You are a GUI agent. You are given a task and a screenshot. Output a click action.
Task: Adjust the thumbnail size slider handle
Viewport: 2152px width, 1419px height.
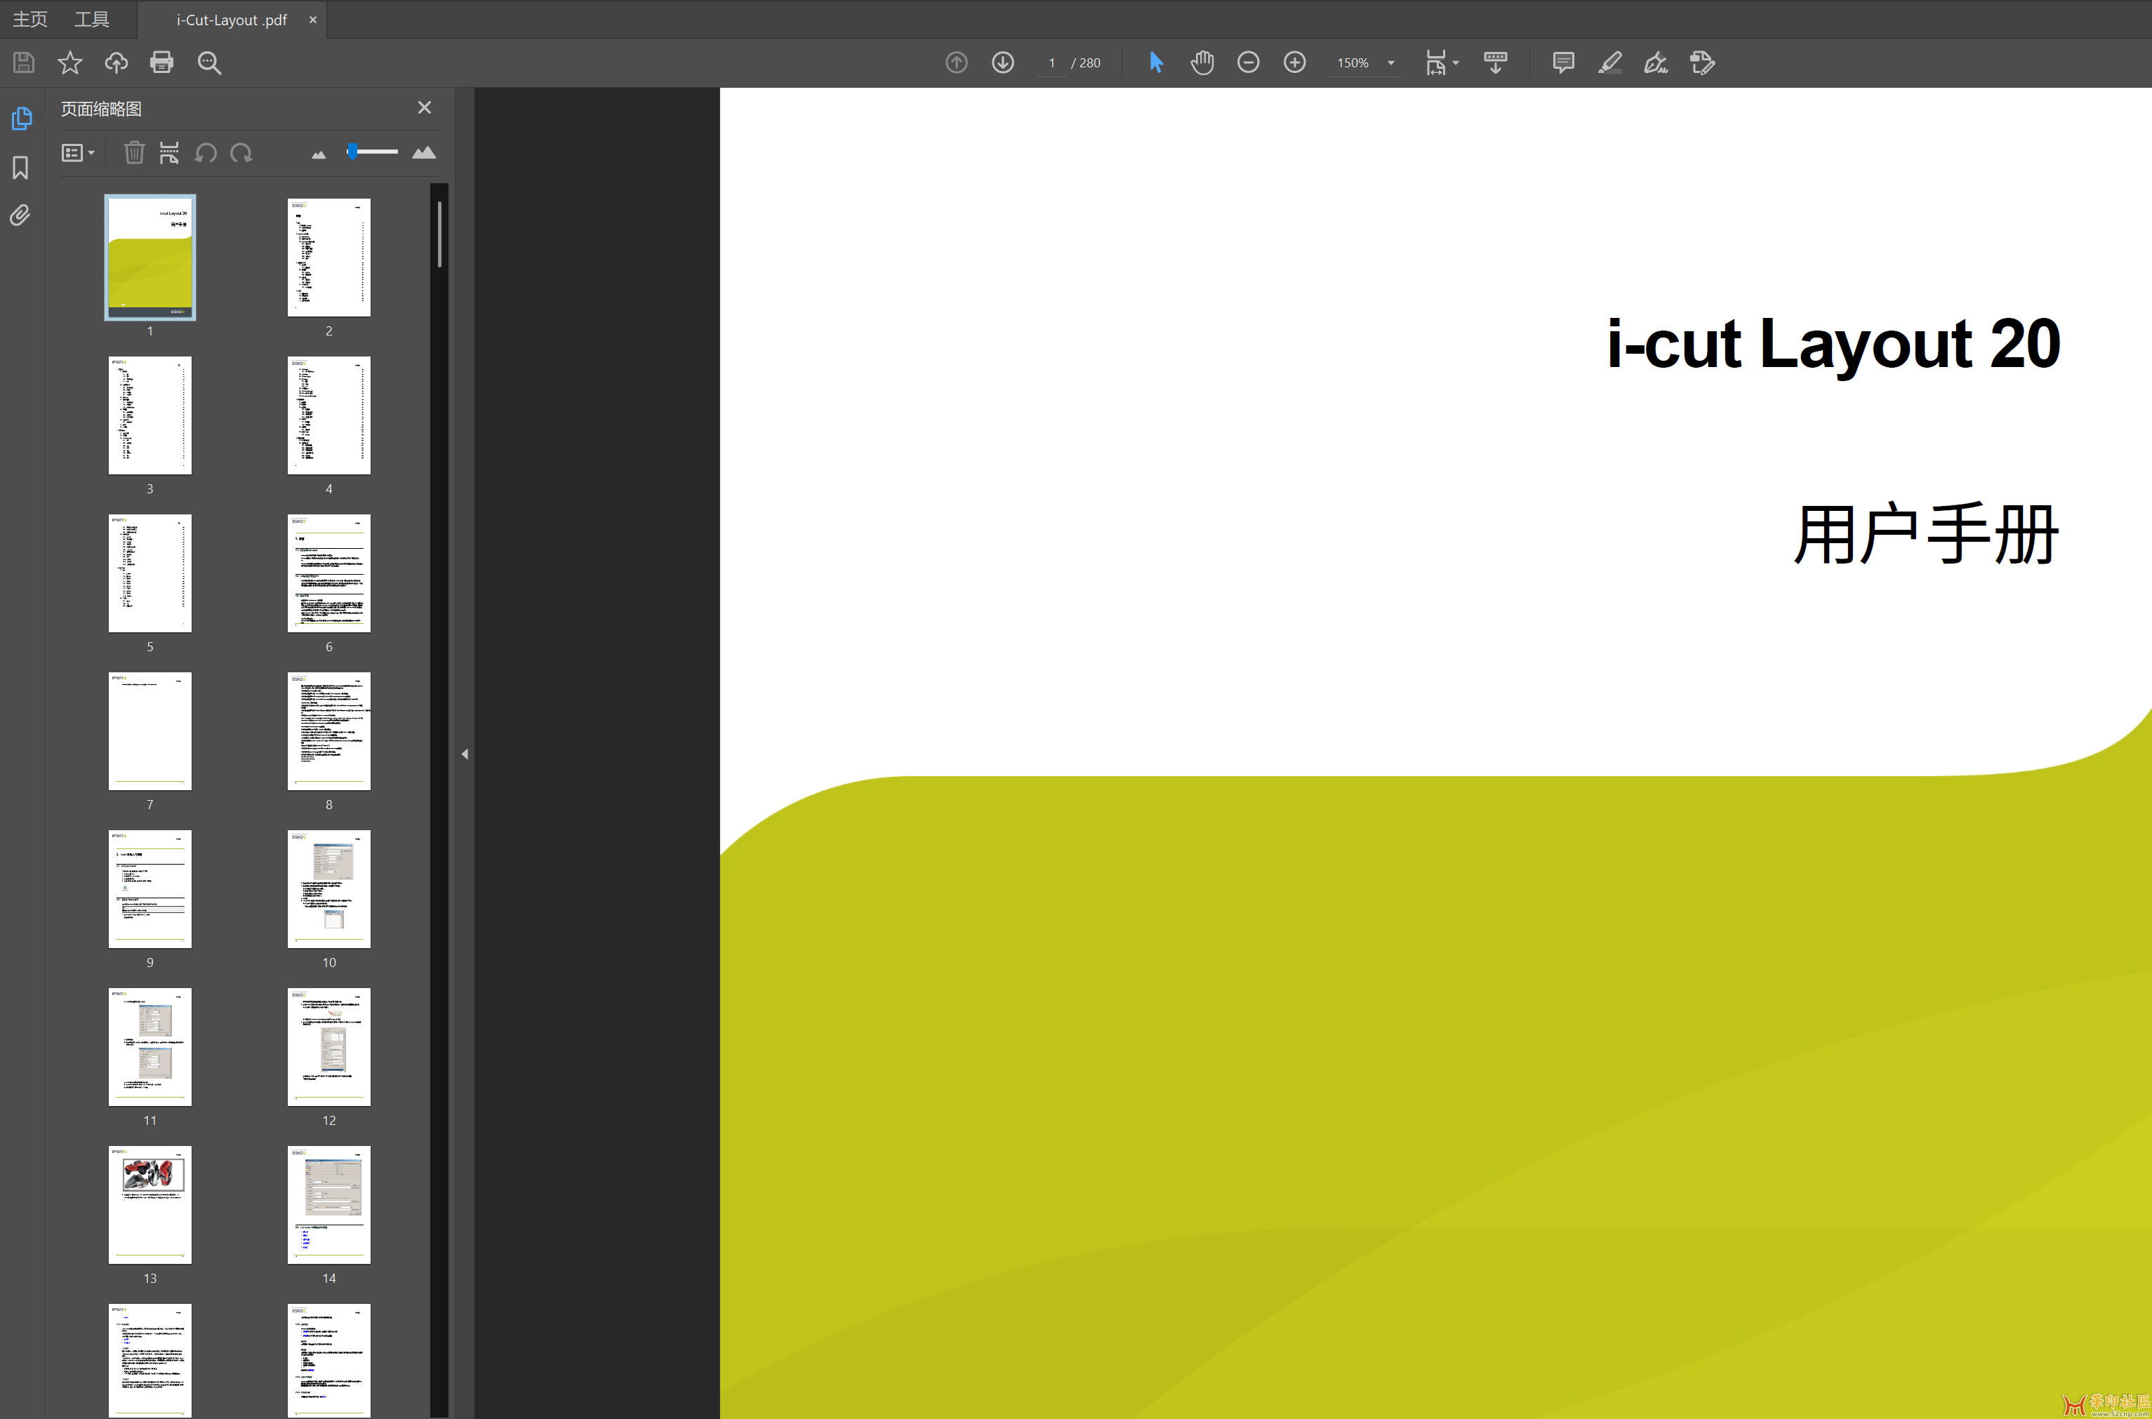tap(353, 151)
